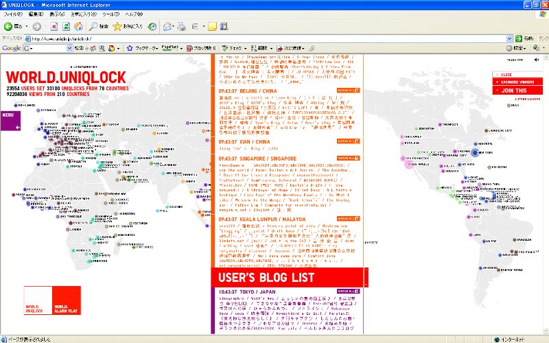Click the large pink Los Angeles marker

pos(408,164)
